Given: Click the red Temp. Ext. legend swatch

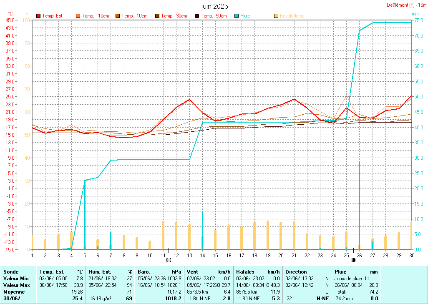Looking at the screenshot, I should coord(38,16).
